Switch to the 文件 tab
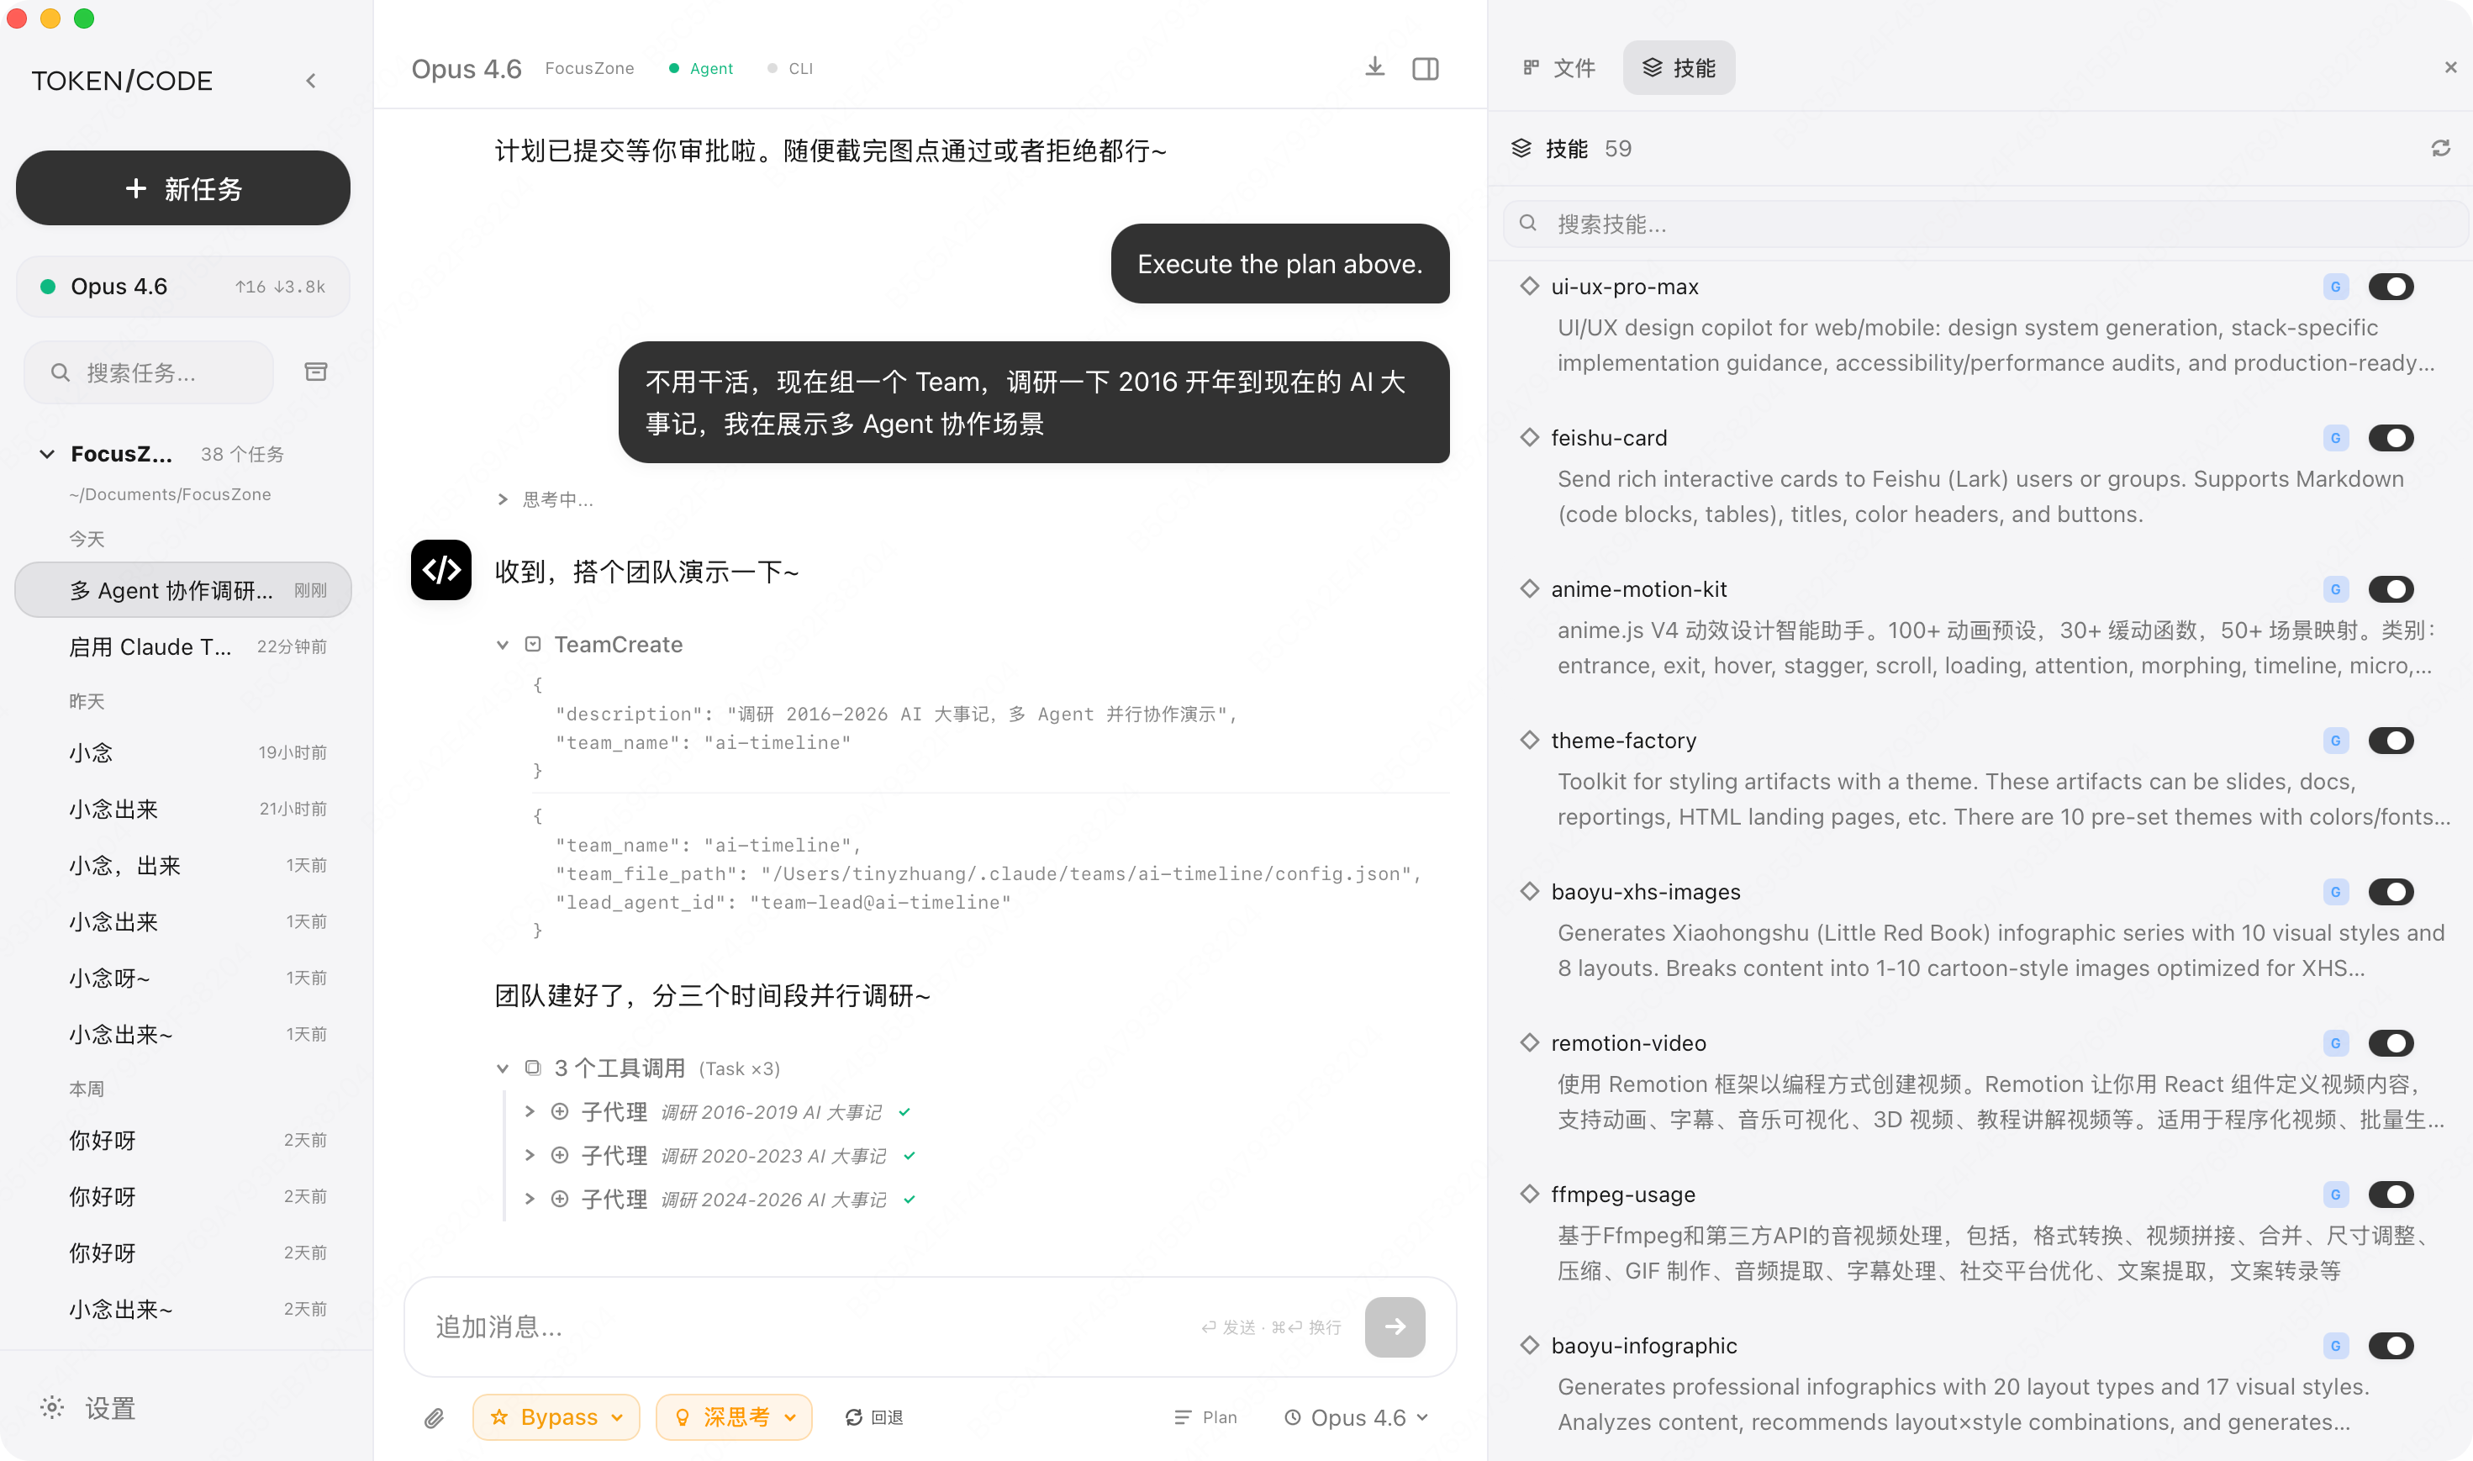Screen dimensions: 2473x1461 pyautogui.click(x=1560, y=68)
